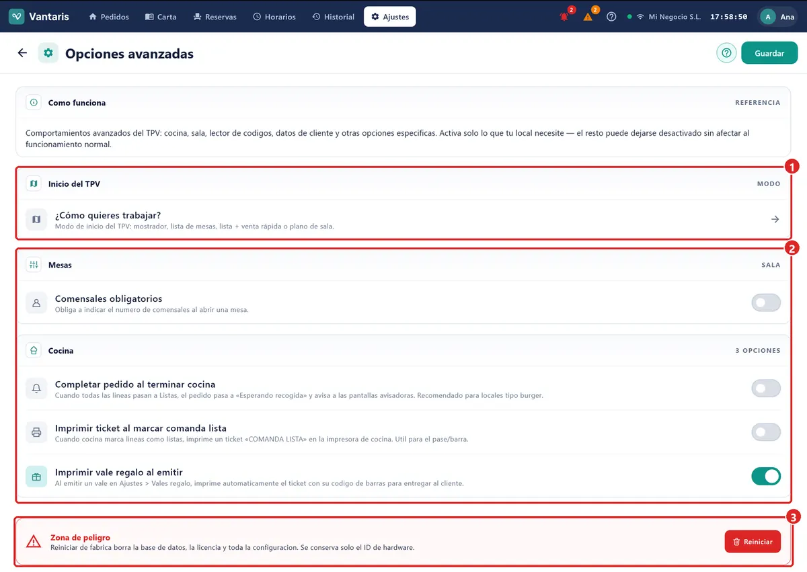Turn on Completar pedido al terminar cocina
The image size is (807, 572).
point(766,388)
